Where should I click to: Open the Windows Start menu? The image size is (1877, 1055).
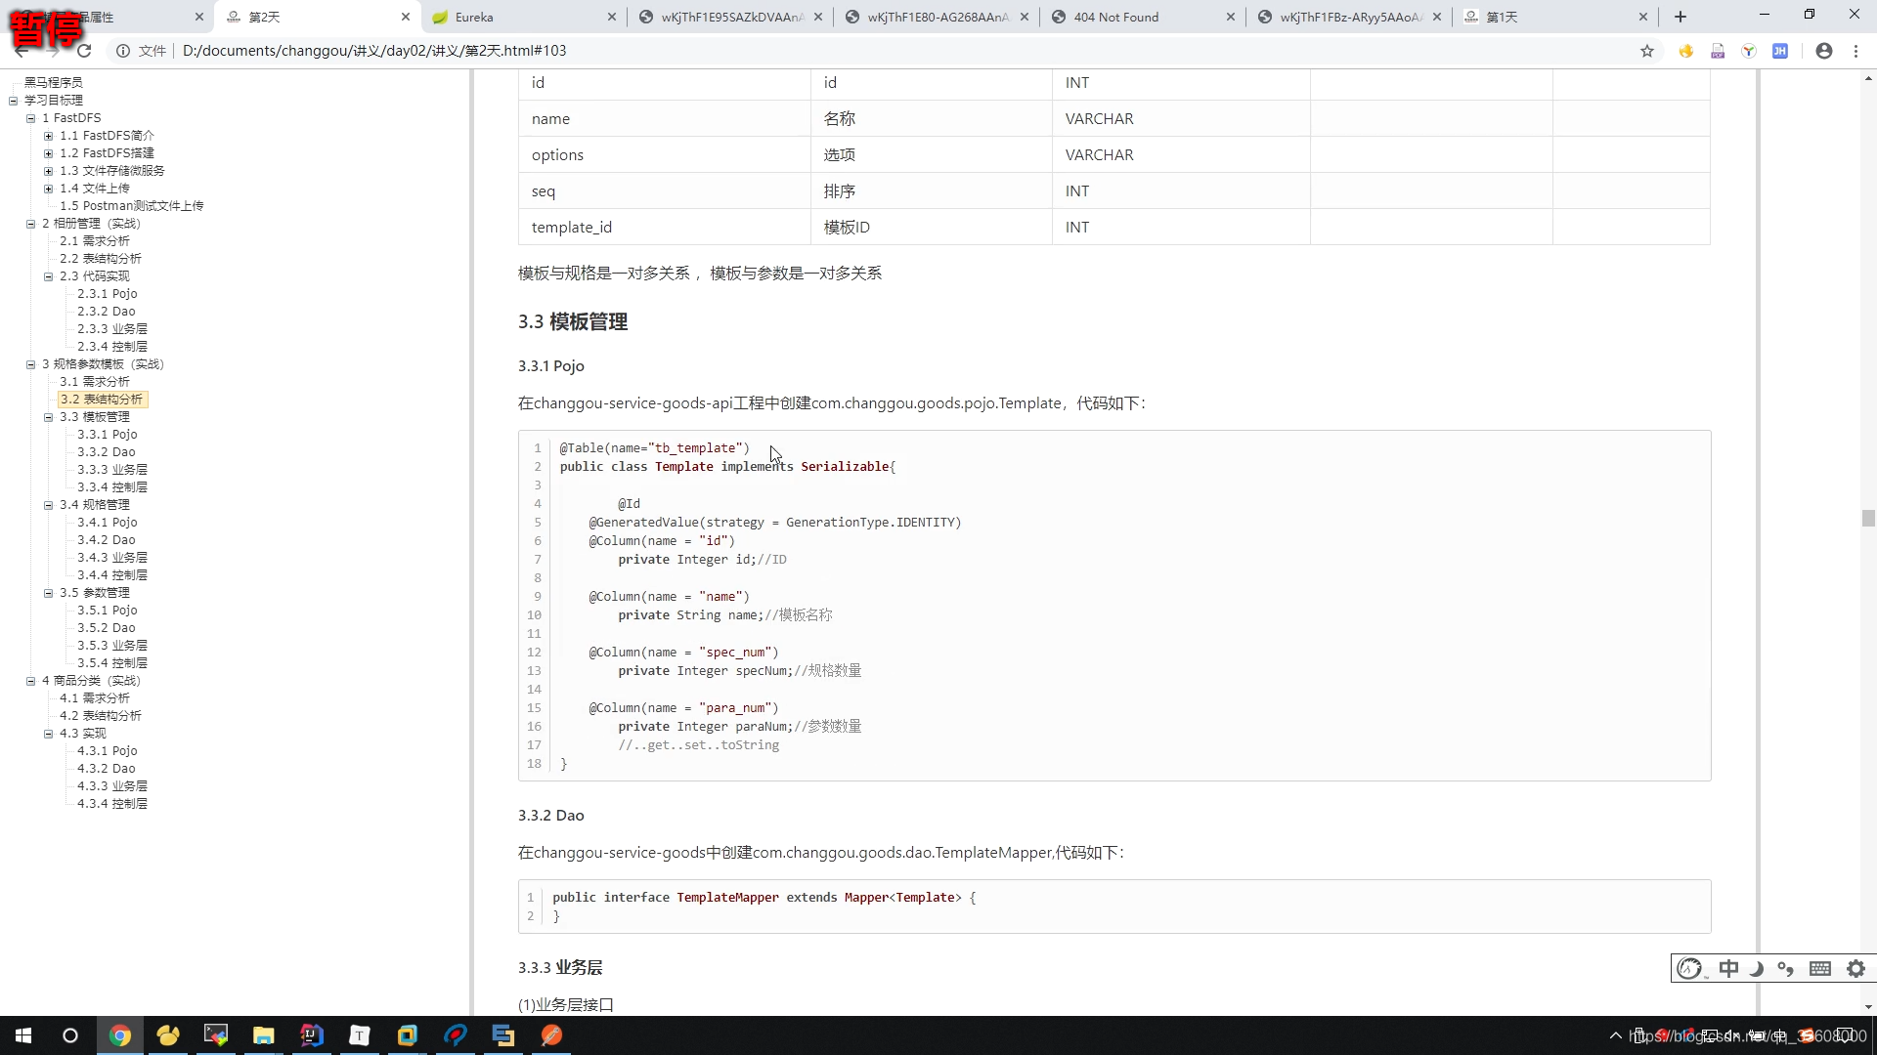23,1035
